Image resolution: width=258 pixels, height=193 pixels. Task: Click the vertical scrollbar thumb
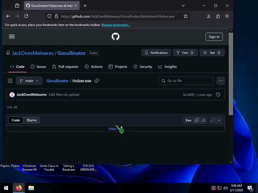pyautogui.click(x=231, y=74)
